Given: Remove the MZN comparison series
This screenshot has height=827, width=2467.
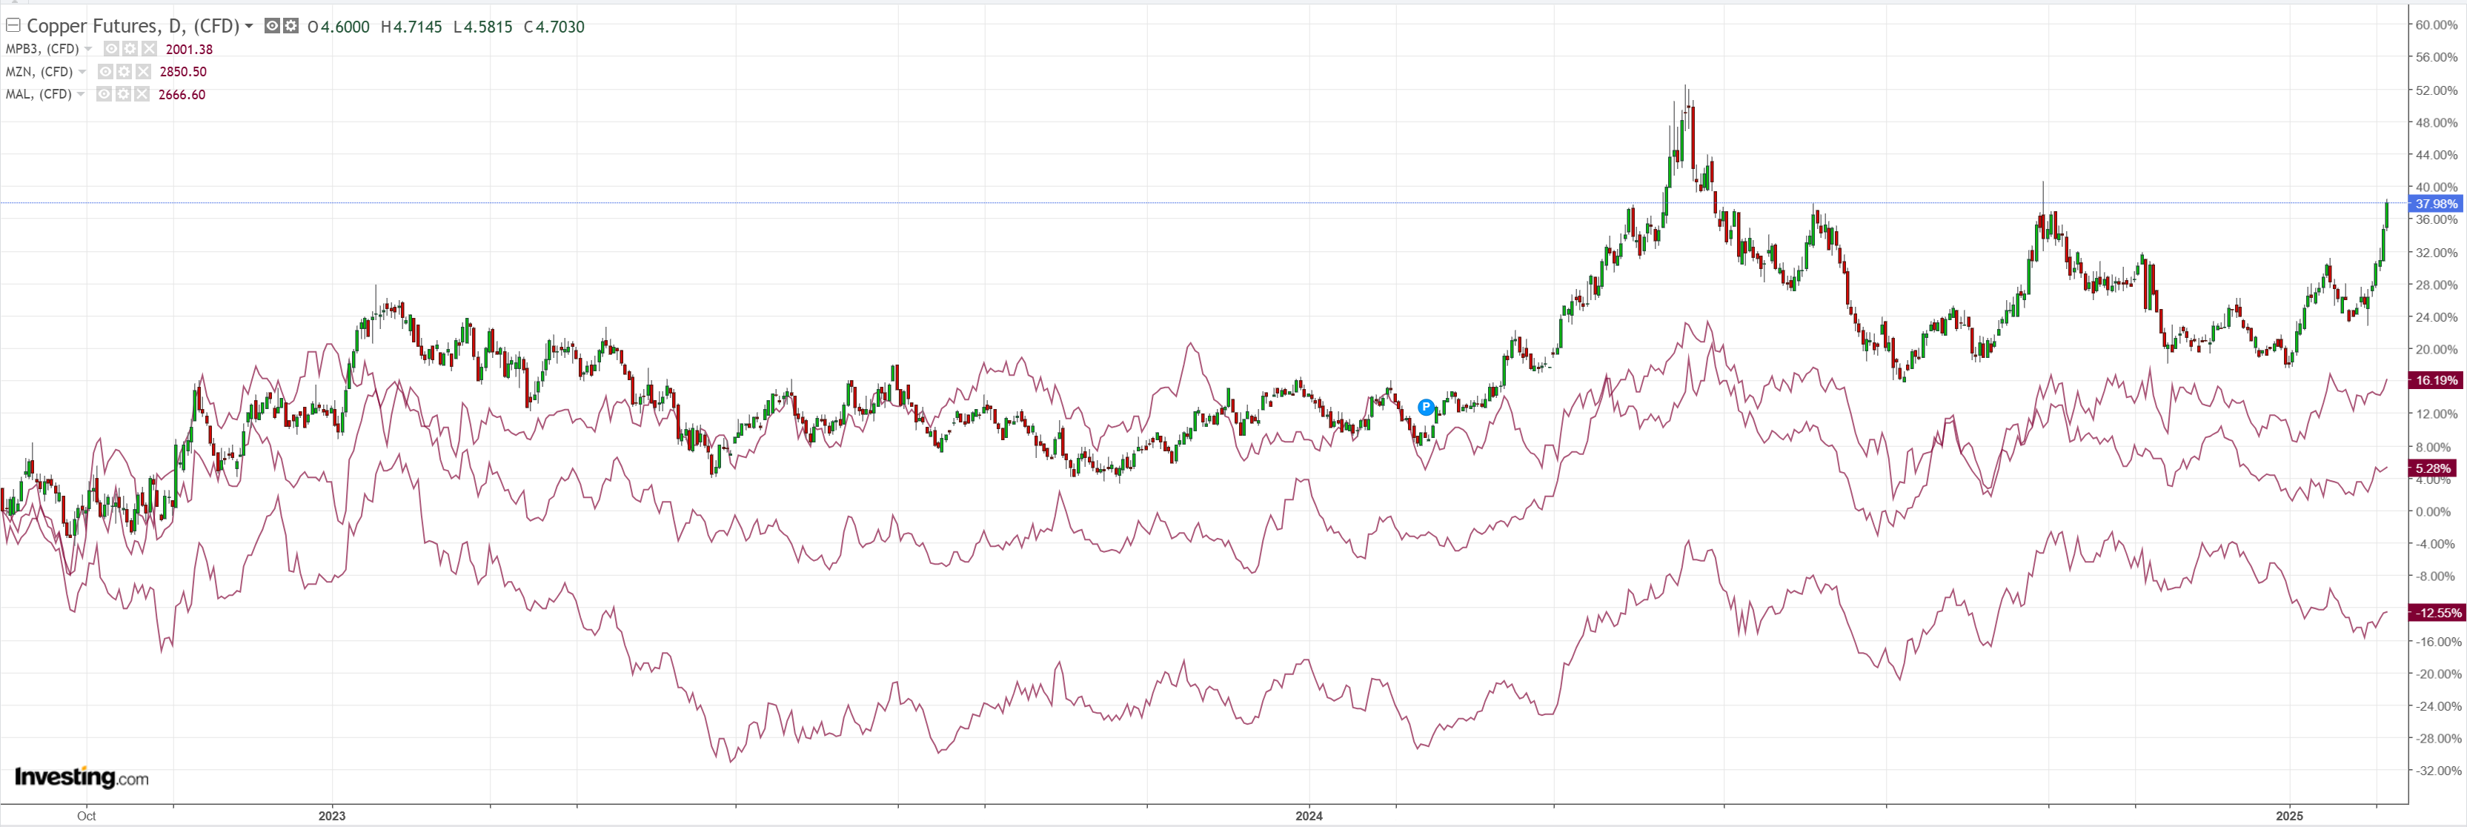Looking at the screenshot, I should [x=143, y=72].
